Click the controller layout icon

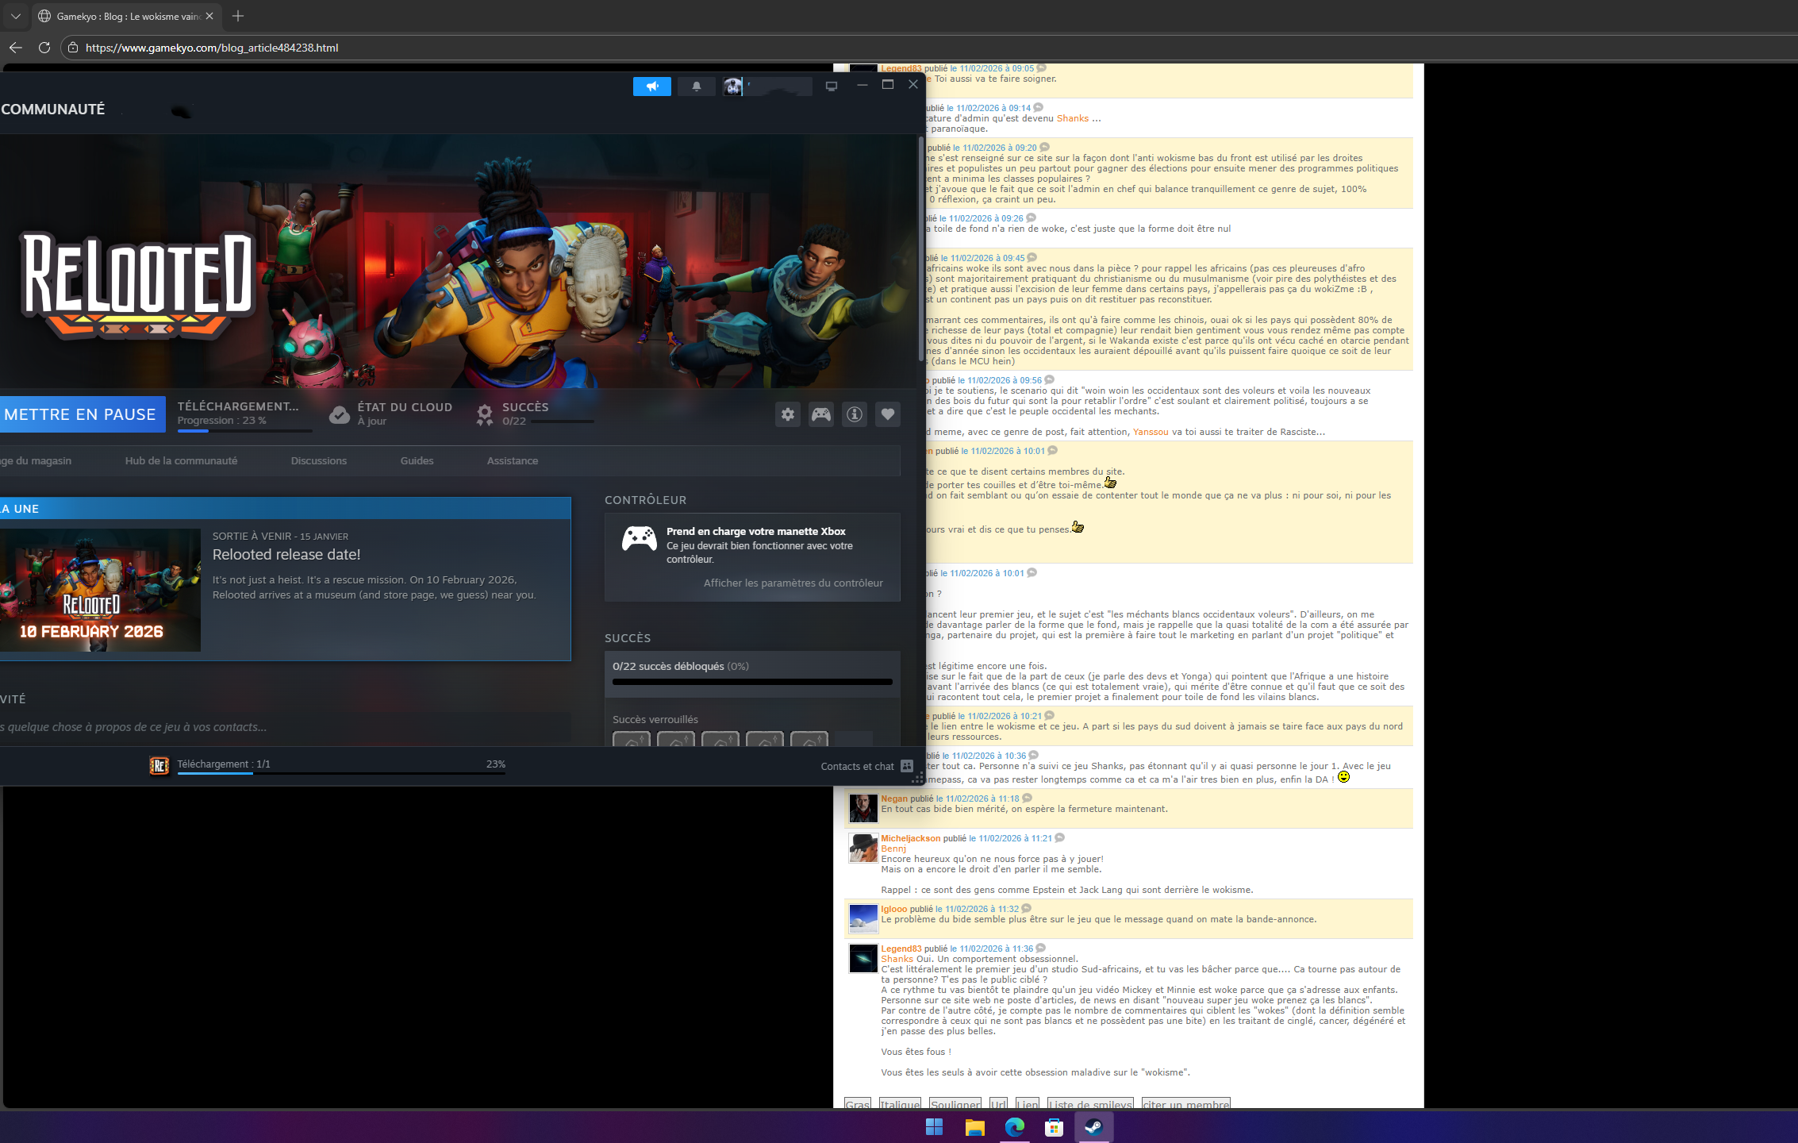tap(820, 414)
